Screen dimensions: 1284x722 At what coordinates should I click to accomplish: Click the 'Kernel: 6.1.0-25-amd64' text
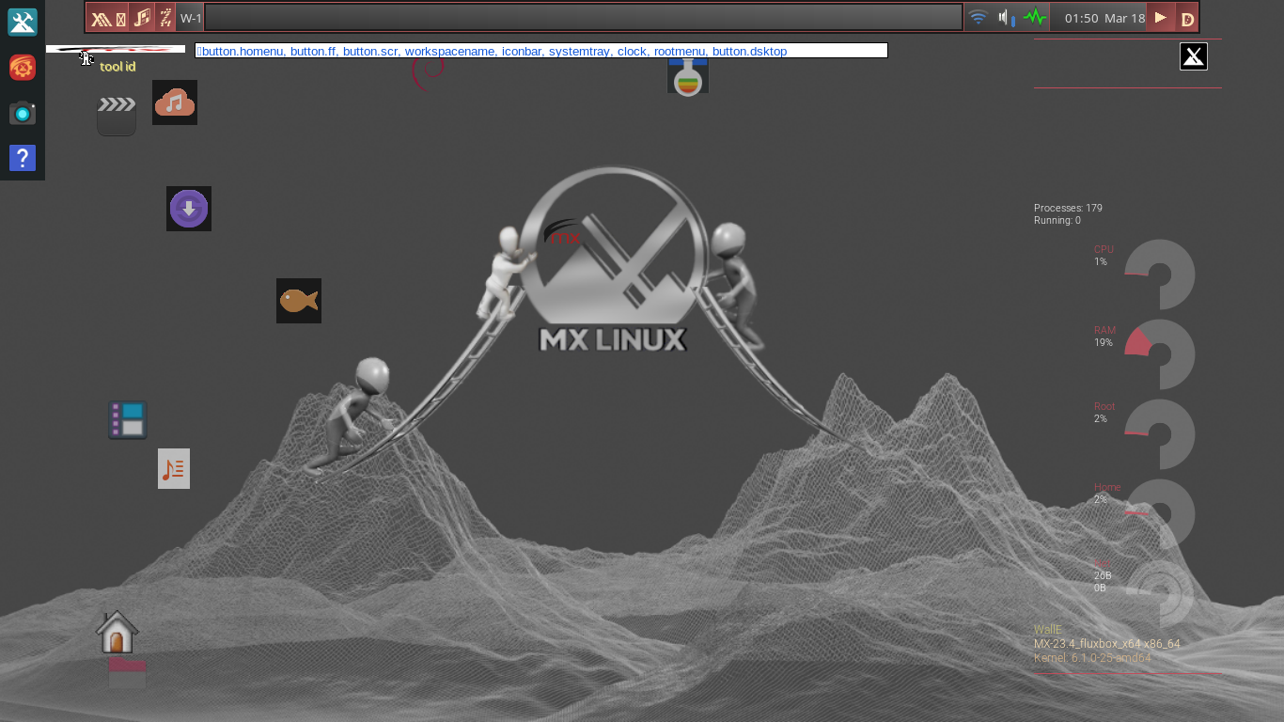[x=1092, y=658]
